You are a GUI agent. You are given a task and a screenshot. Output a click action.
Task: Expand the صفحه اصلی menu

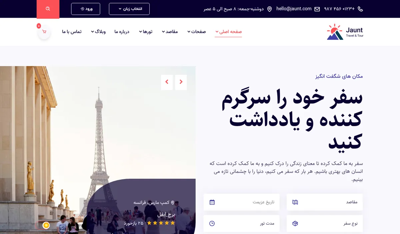[x=228, y=32]
